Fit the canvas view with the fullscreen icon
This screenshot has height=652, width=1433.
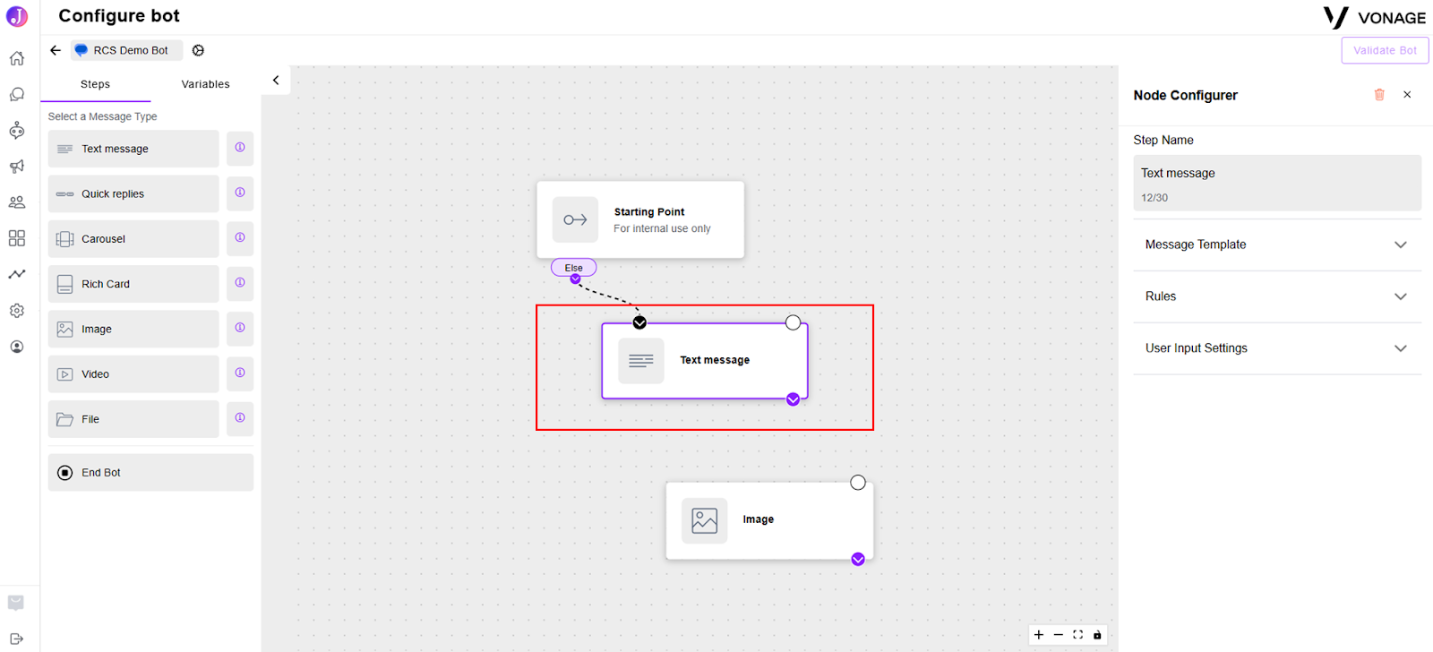(1077, 635)
